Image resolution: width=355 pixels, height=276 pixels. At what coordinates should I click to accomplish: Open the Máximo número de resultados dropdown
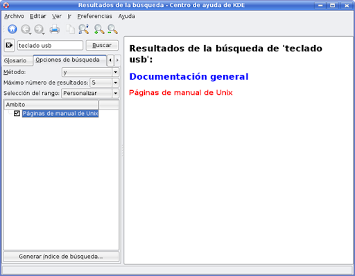click(x=105, y=83)
